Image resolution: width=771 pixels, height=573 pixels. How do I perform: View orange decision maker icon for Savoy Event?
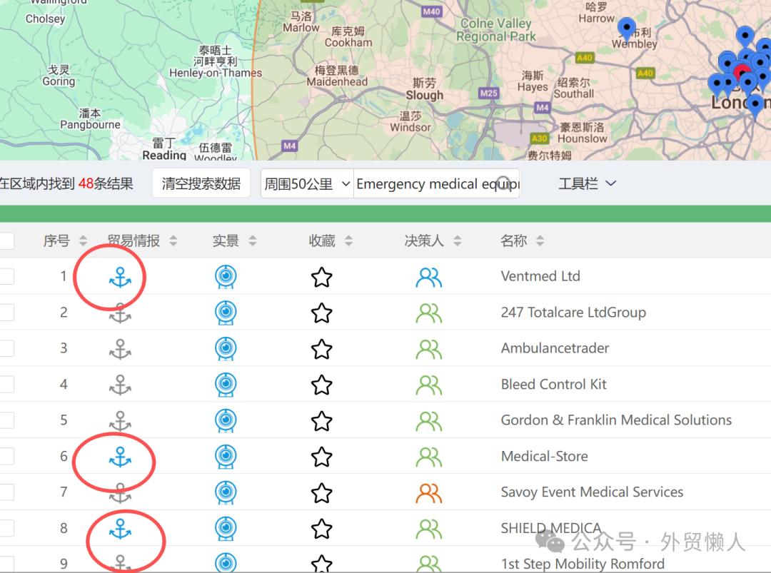pyautogui.click(x=429, y=493)
